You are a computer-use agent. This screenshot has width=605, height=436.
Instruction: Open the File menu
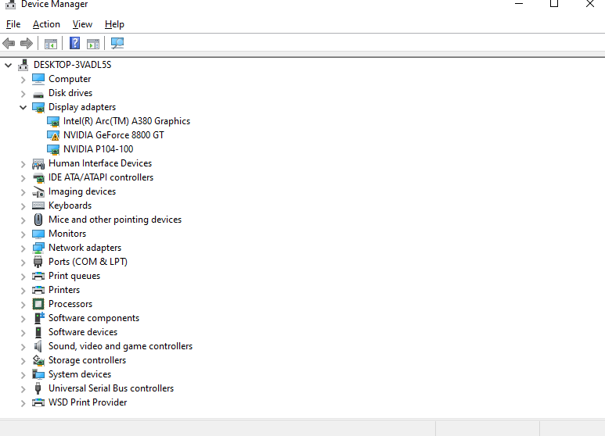[13, 24]
